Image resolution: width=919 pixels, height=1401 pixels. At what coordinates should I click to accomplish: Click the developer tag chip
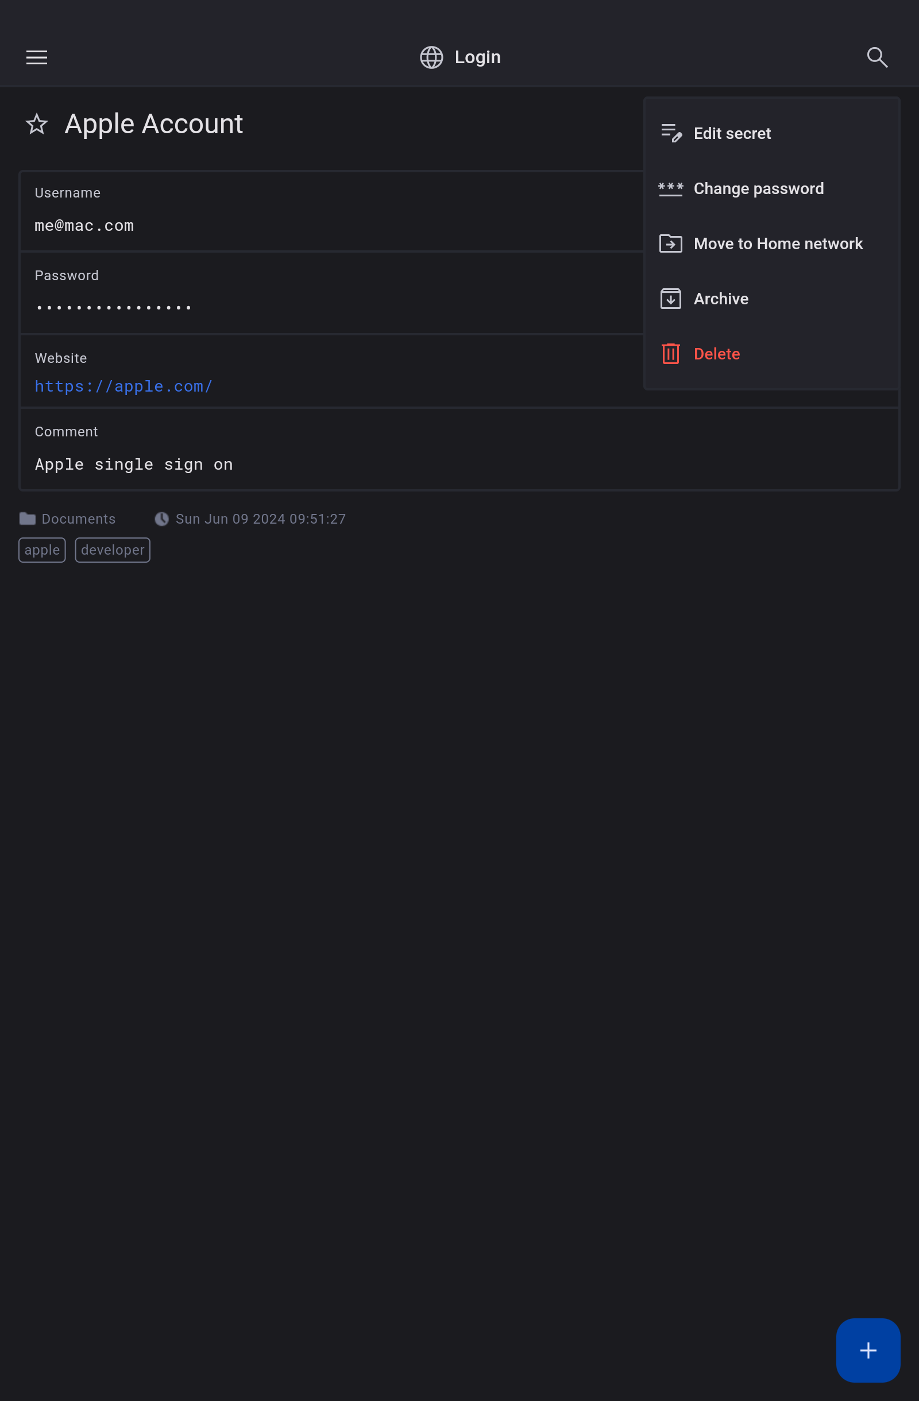point(113,550)
